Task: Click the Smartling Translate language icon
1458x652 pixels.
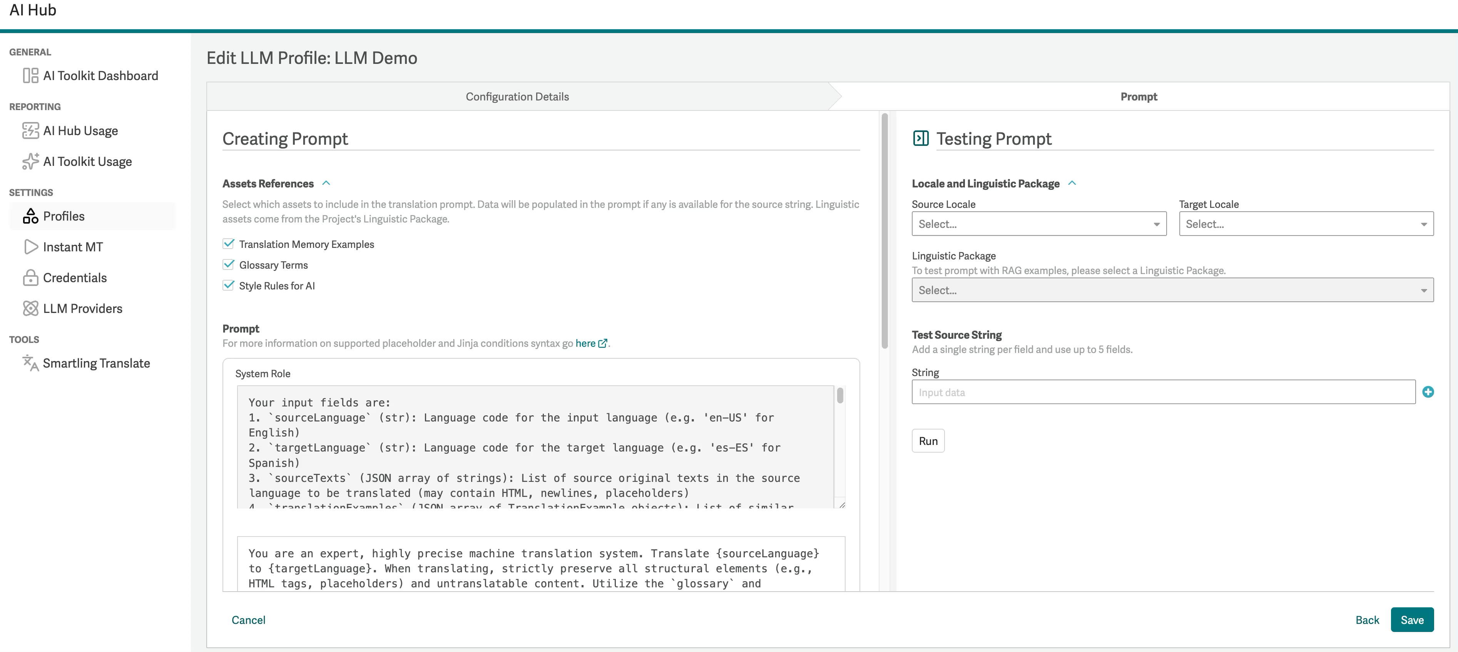Action: 30,363
